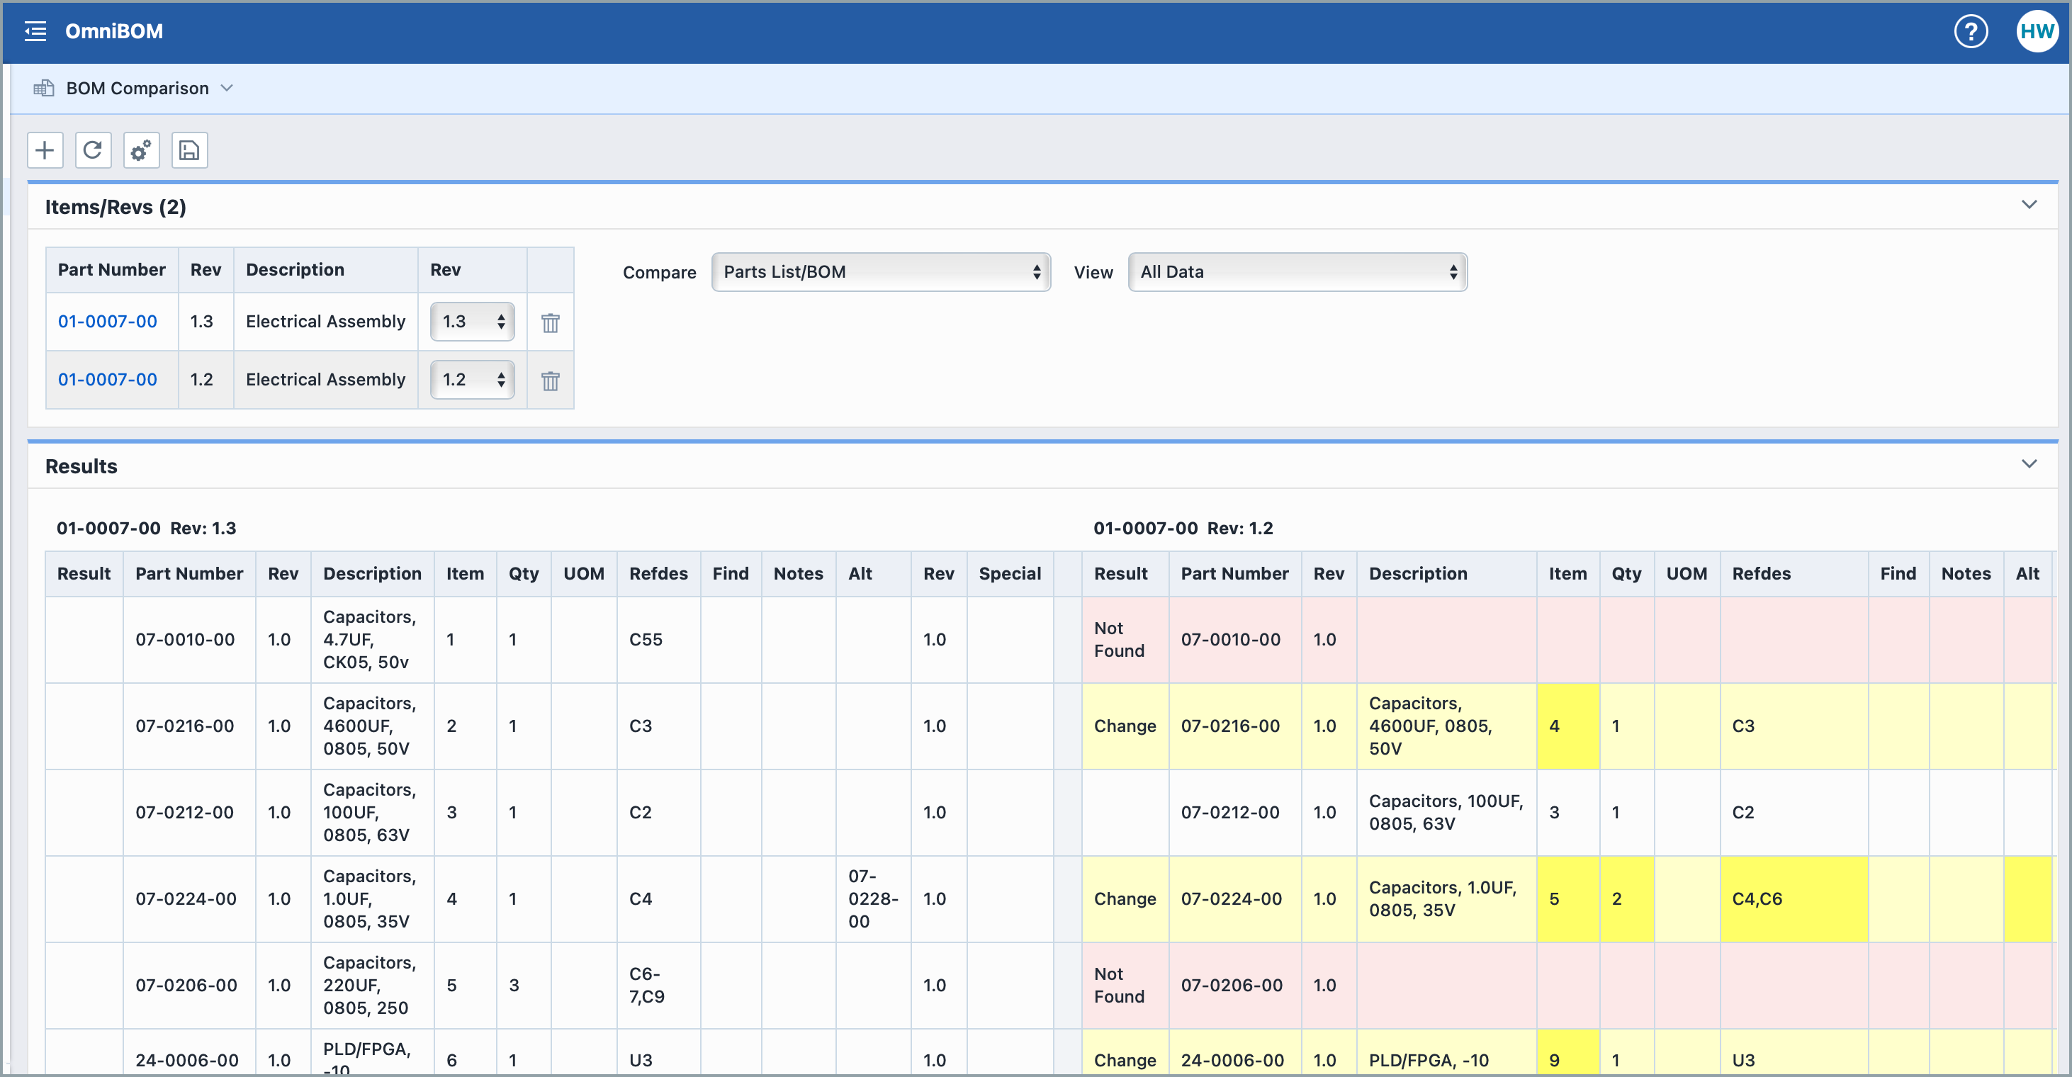Click the refdes C6-7,C9 cell
The image size is (2072, 1077).
(658, 986)
